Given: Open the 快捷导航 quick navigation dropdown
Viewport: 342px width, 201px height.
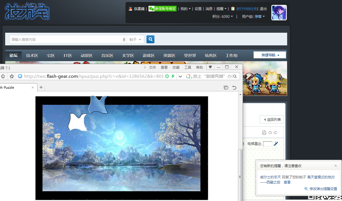Looking at the screenshot, I should coord(270,55).
